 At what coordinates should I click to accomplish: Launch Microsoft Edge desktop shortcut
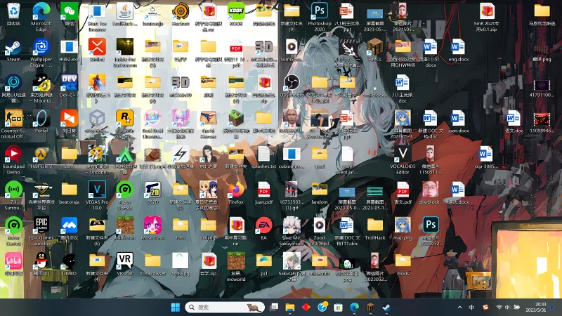click(41, 17)
